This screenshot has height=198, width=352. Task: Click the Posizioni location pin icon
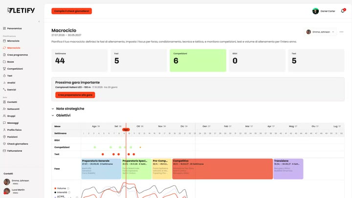pos(4,137)
